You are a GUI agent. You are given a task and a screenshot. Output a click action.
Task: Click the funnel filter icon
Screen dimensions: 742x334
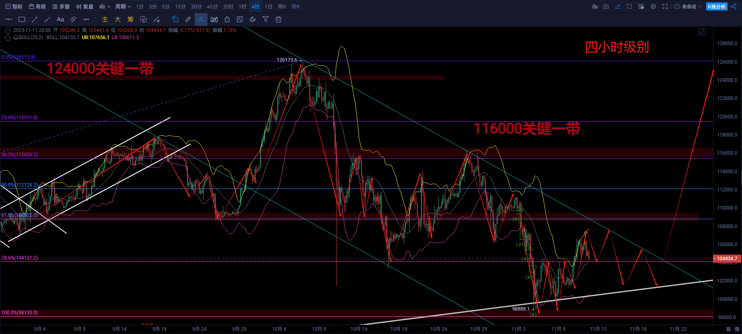click(x=265, y=19)
